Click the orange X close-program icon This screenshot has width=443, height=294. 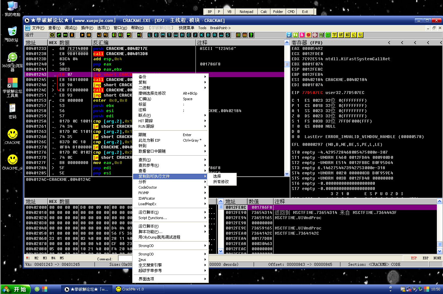click(x=72, y=35)
